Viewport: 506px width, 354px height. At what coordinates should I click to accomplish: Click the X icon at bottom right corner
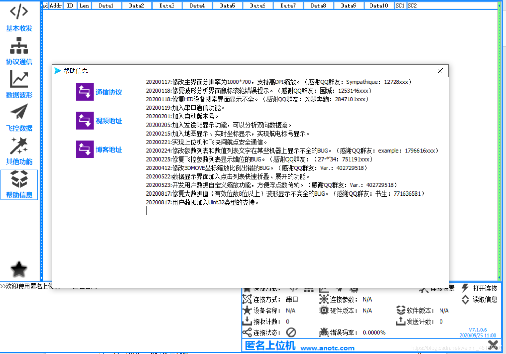click(493, 346)
